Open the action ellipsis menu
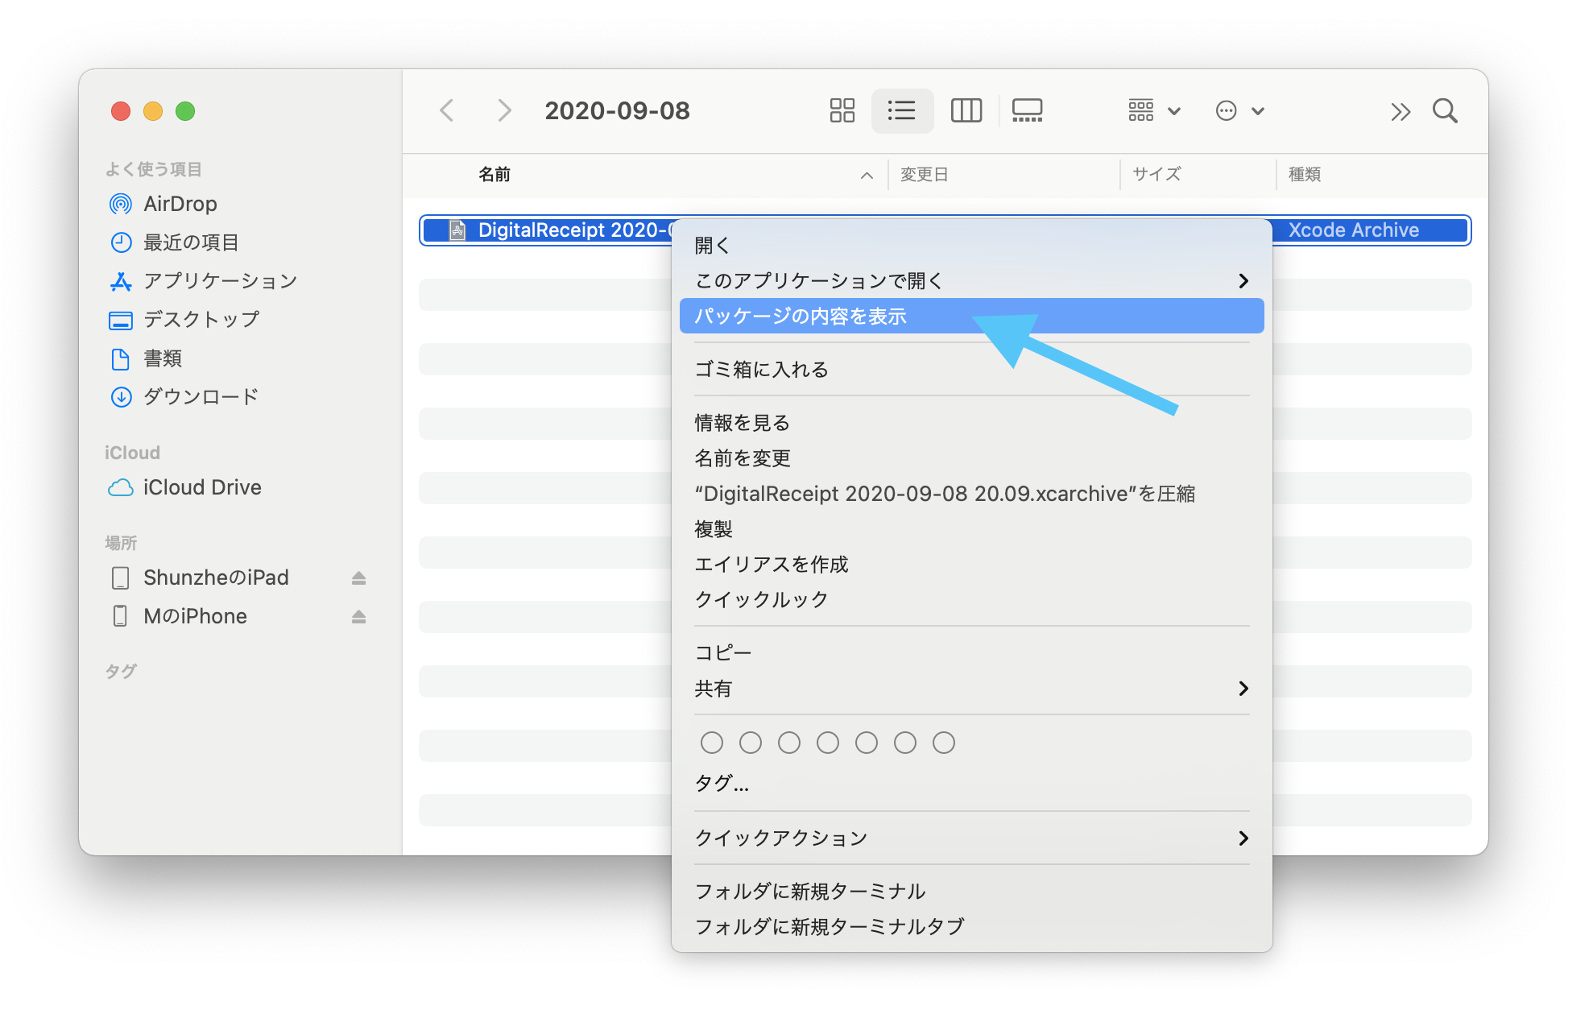 (1239, 110)
